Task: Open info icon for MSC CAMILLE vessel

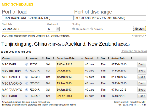Action: tap(27, 77)
